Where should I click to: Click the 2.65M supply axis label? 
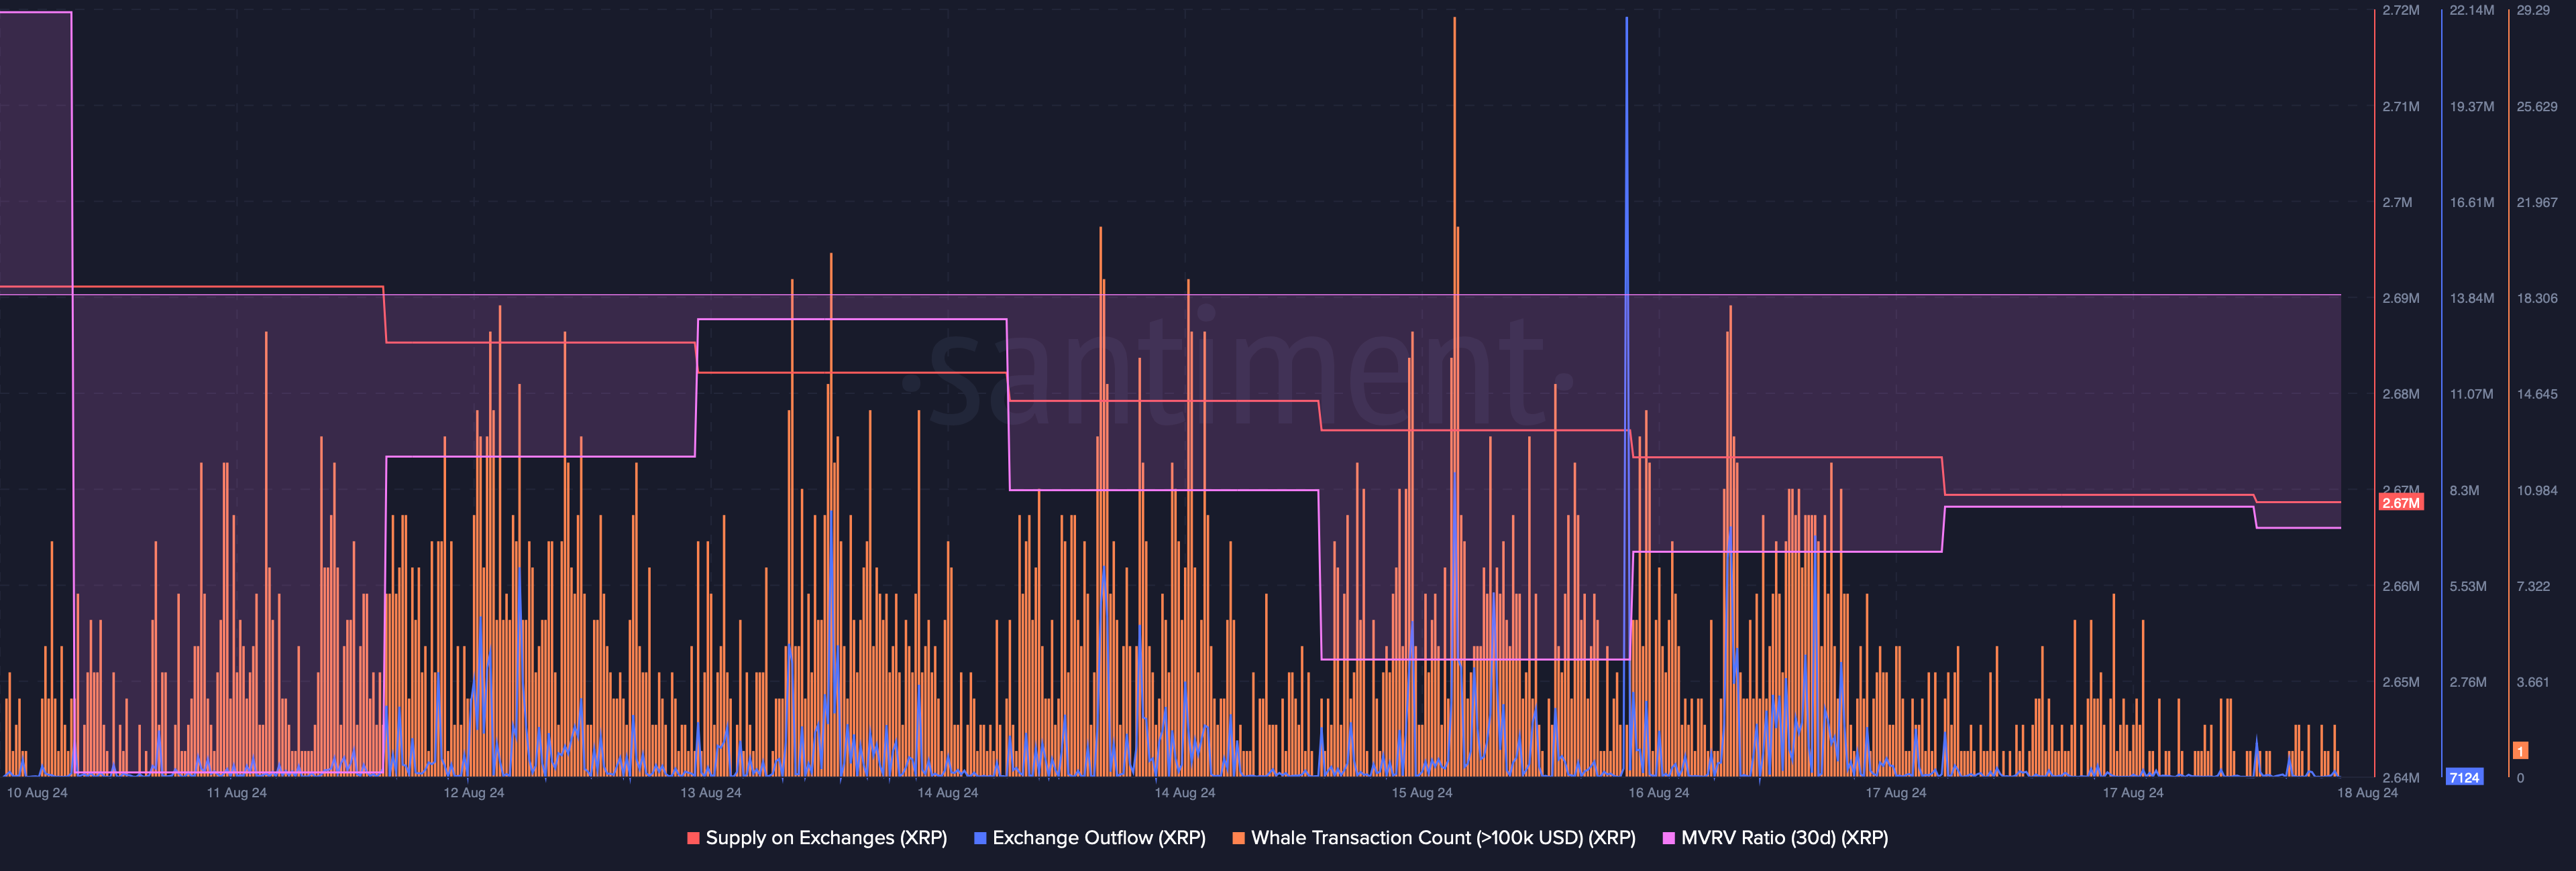2401,682
